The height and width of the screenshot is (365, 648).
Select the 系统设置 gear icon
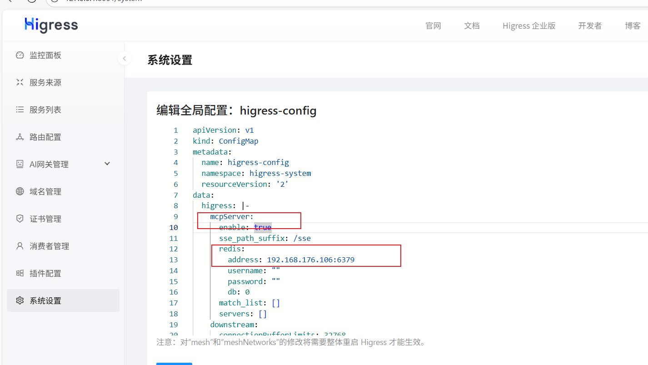20,300
